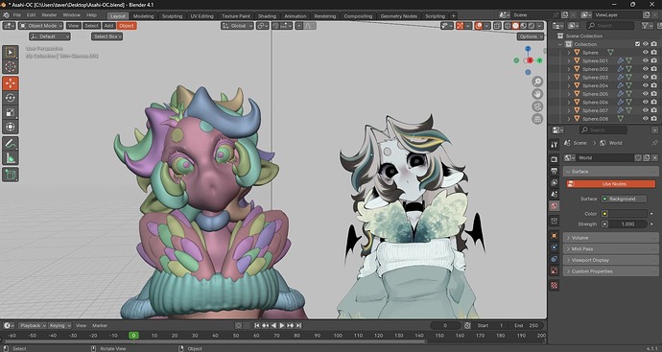
Task: Jump to the timeline end frame
Action: point(299,325)
